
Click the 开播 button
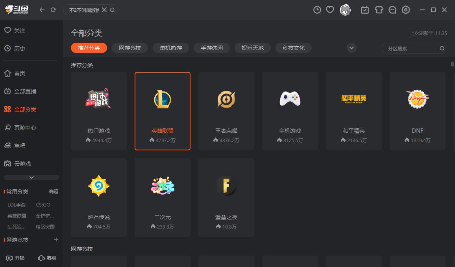tap(15, 258)
